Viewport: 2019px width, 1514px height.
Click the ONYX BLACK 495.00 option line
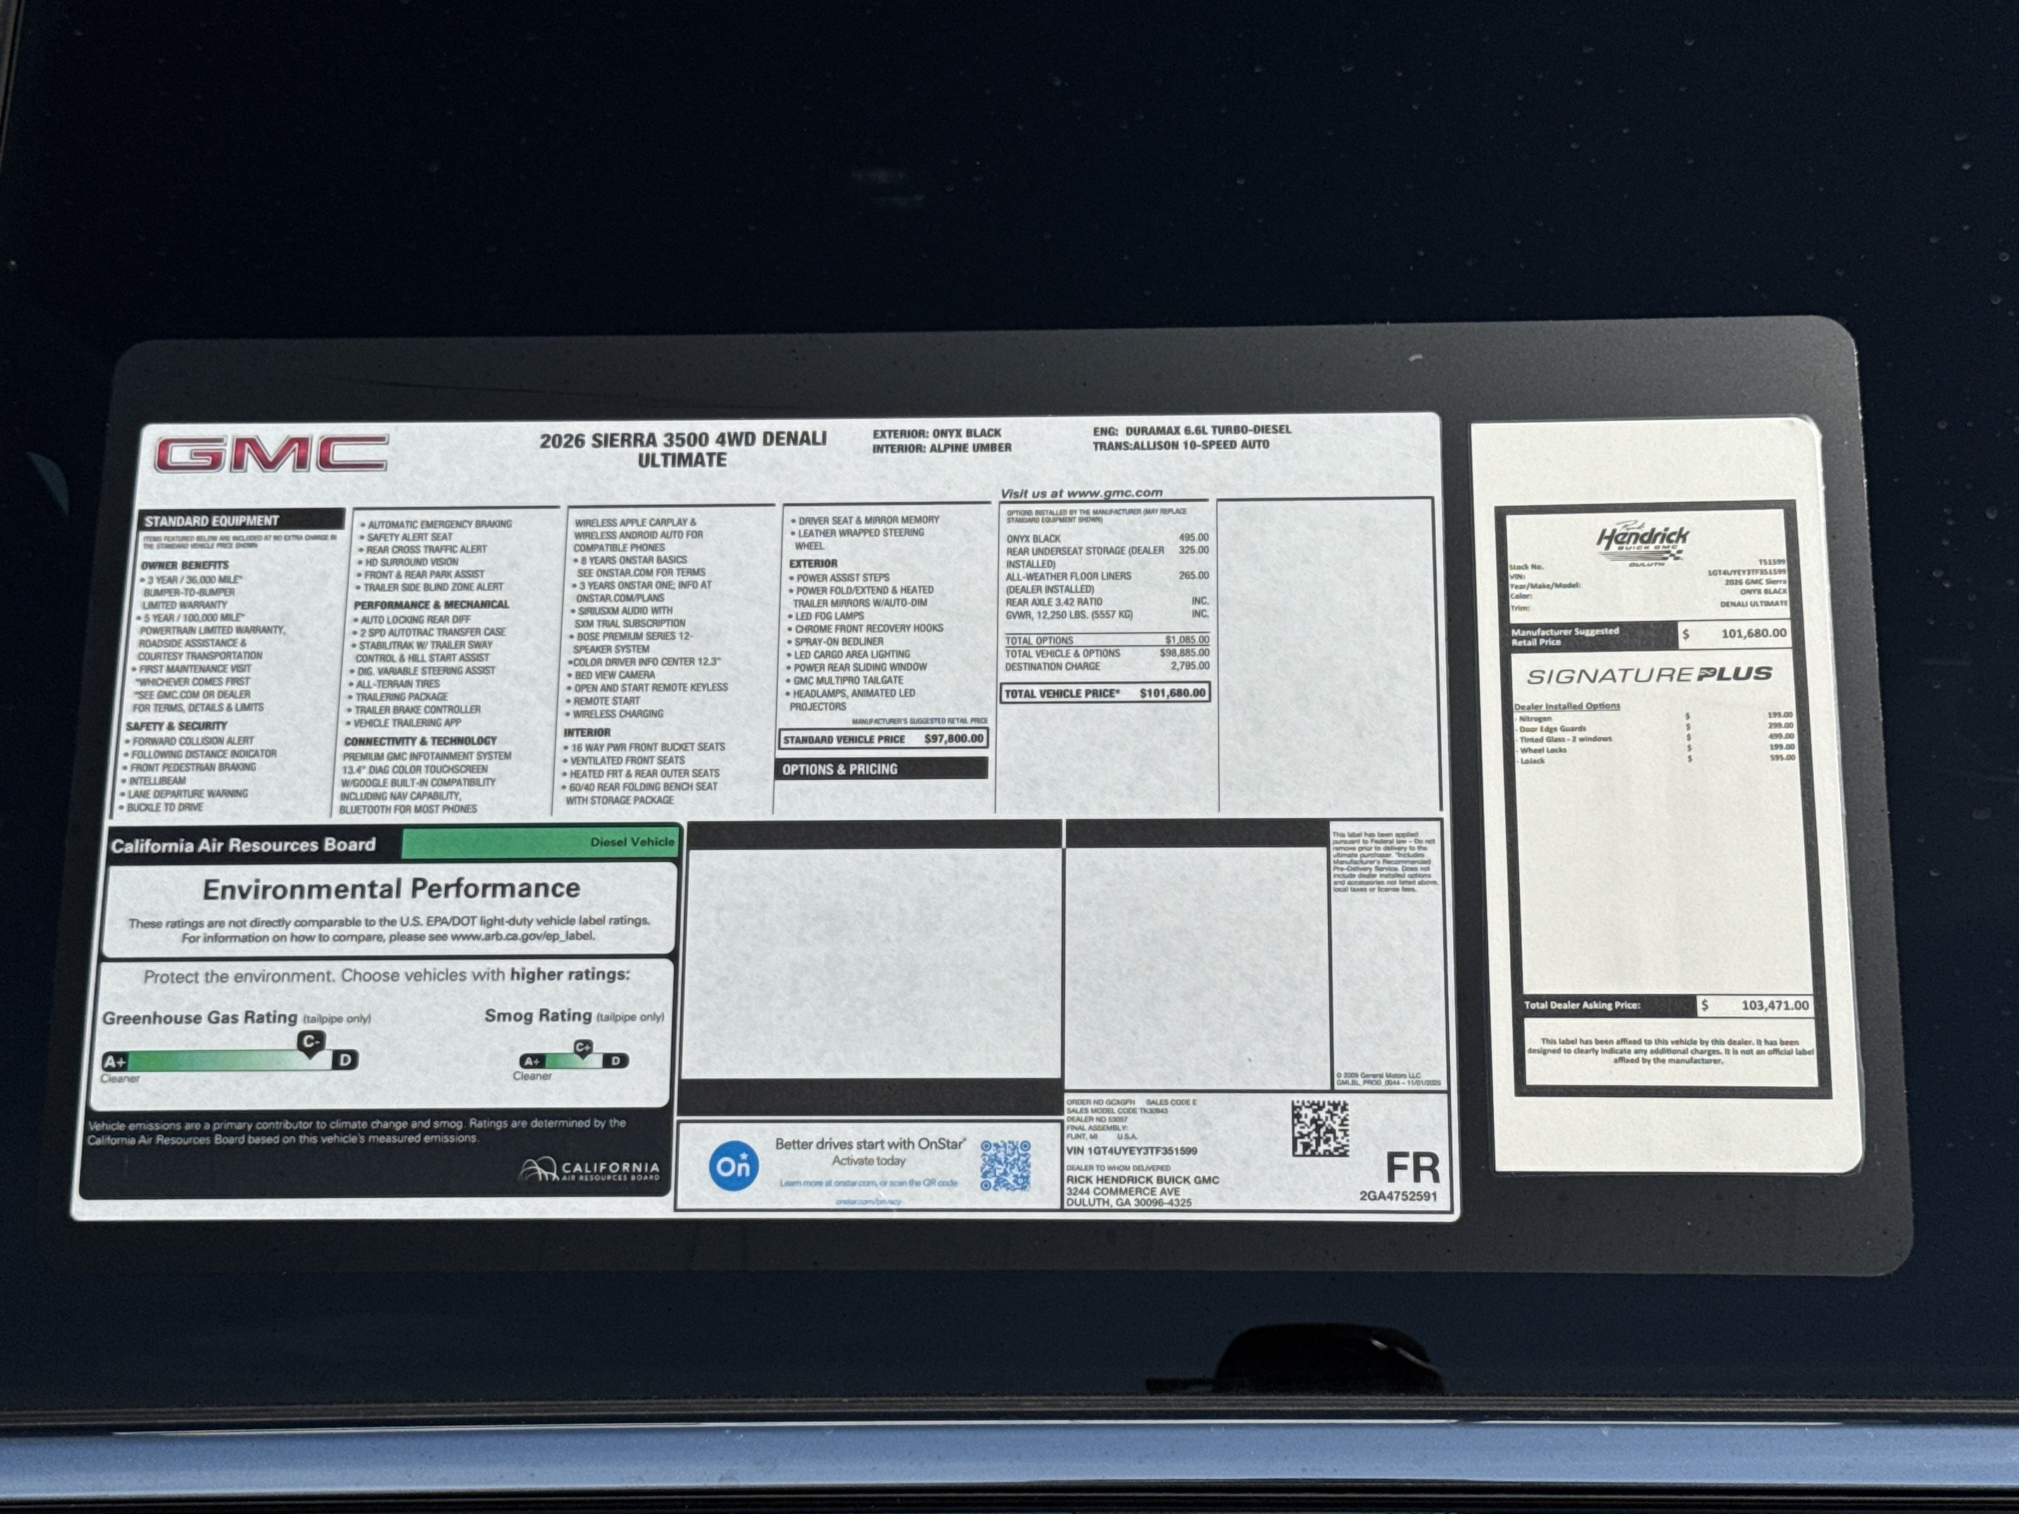click(1107, 538)
